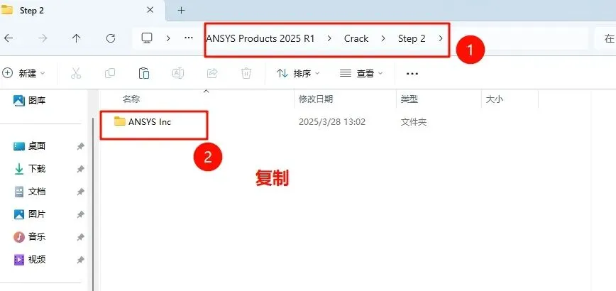Click the search box at right
The width and height of the screenshot is (616, 291).
(605, 38)
